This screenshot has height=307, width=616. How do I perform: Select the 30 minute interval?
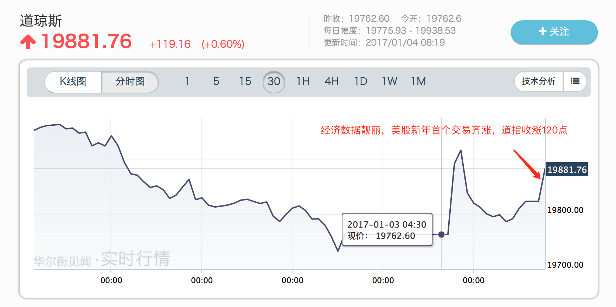coord(274,81)
